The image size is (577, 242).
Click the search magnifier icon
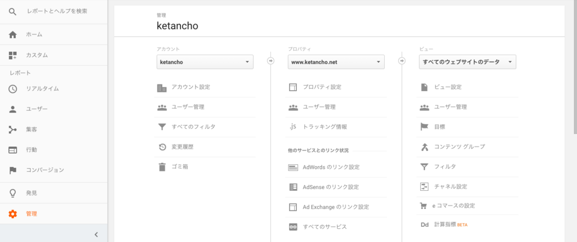[12, 11]
